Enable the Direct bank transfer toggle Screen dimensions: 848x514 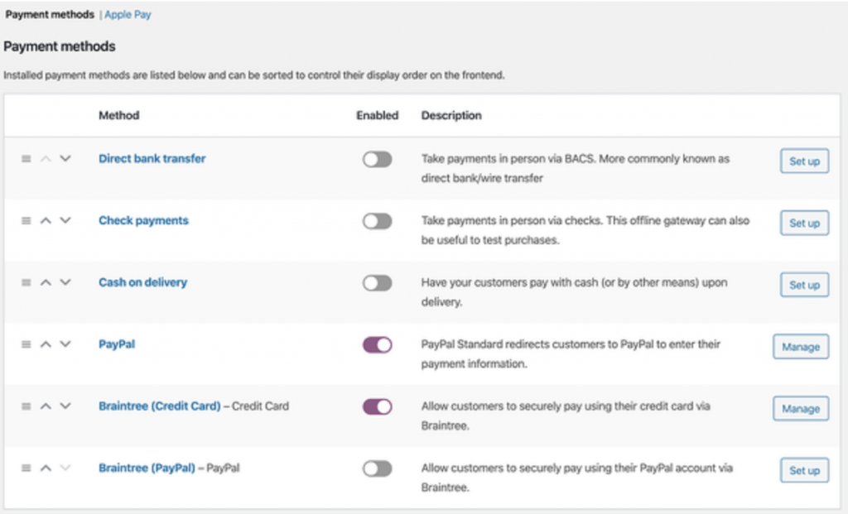[377, 160]
